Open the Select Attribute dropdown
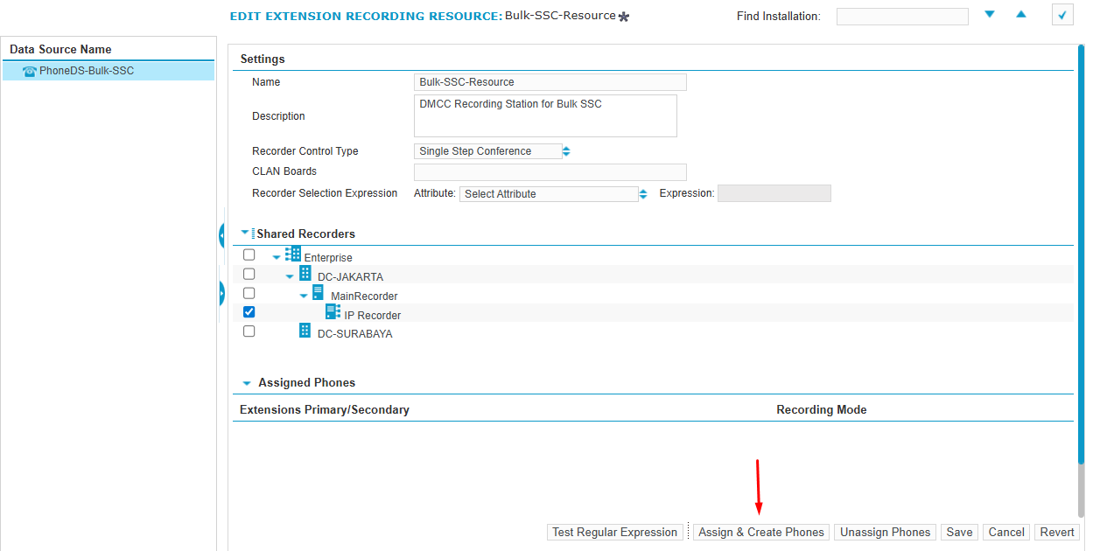The height and width of the screenshot is (551, 1093). [553, 194]
